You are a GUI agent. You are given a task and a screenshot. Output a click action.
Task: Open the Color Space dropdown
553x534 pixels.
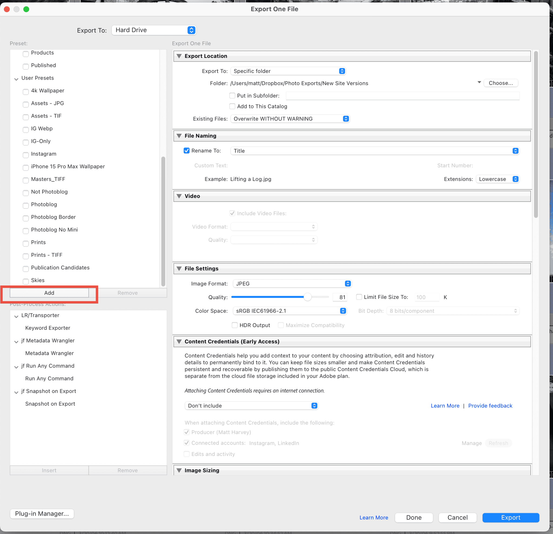[x=289, y=311]
